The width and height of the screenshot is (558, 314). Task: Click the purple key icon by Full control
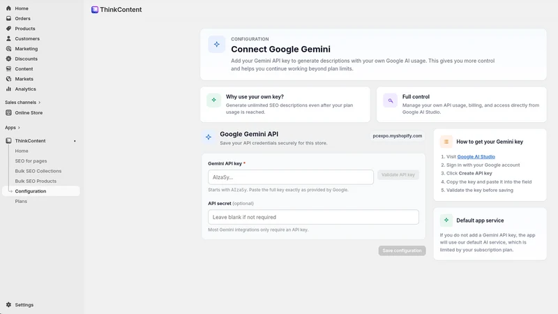(391, 100)
